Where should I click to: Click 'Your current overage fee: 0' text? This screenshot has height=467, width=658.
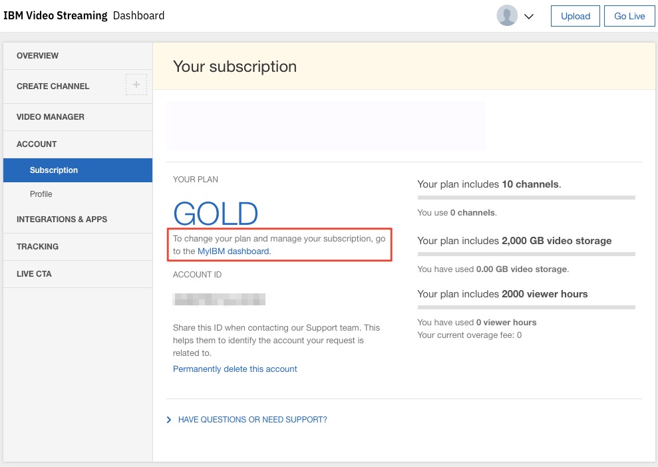click(x=470, y=335)
